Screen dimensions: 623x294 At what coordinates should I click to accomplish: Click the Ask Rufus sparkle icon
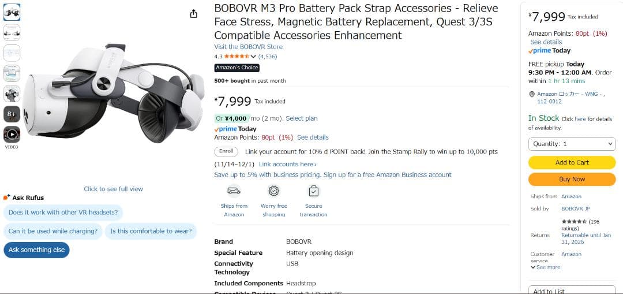(7, 198)
